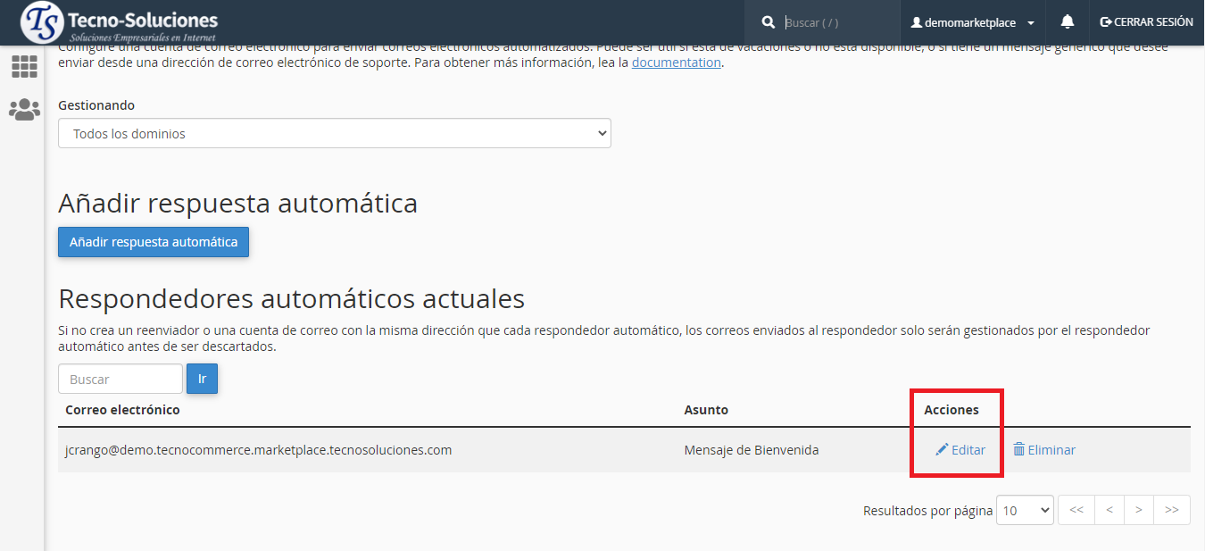Open the results per page dropdown
Image resolution: width=1205 pixels, height=551 pixels.
pos(1025,510)
